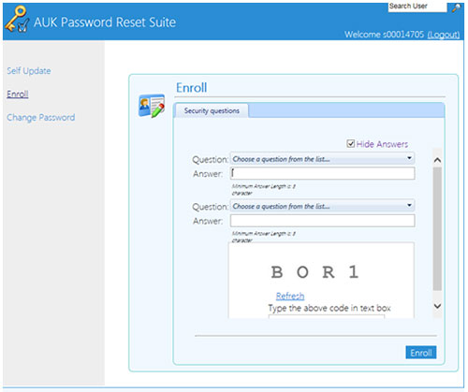Toggle the Hide Answers checkbox
468x392 pixels.
coord(351,143)
